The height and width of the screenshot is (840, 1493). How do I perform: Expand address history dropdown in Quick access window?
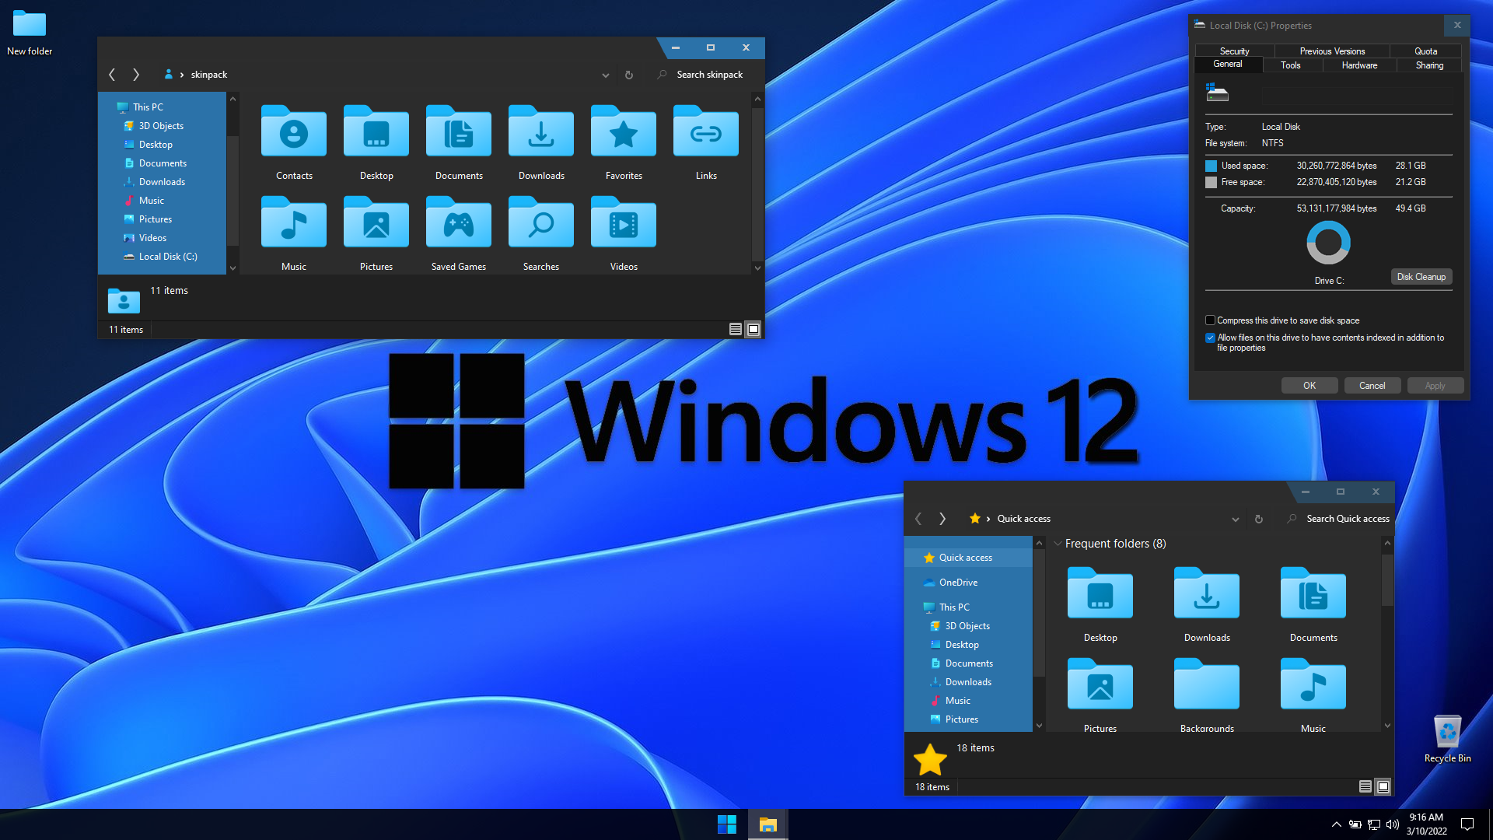pyautogui.click(x=1236, y=520)
